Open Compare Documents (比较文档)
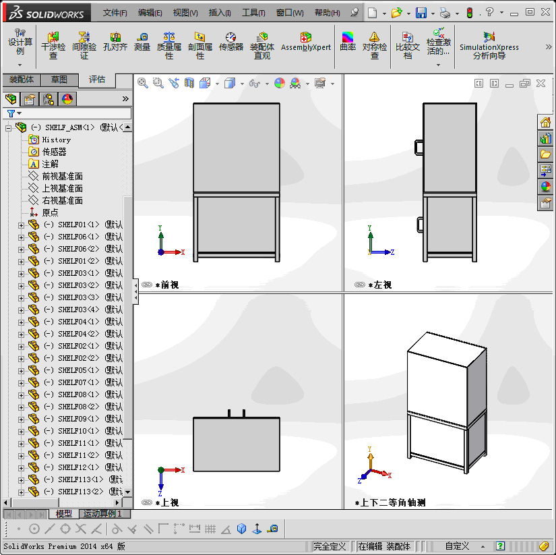 tap(408, 46)
